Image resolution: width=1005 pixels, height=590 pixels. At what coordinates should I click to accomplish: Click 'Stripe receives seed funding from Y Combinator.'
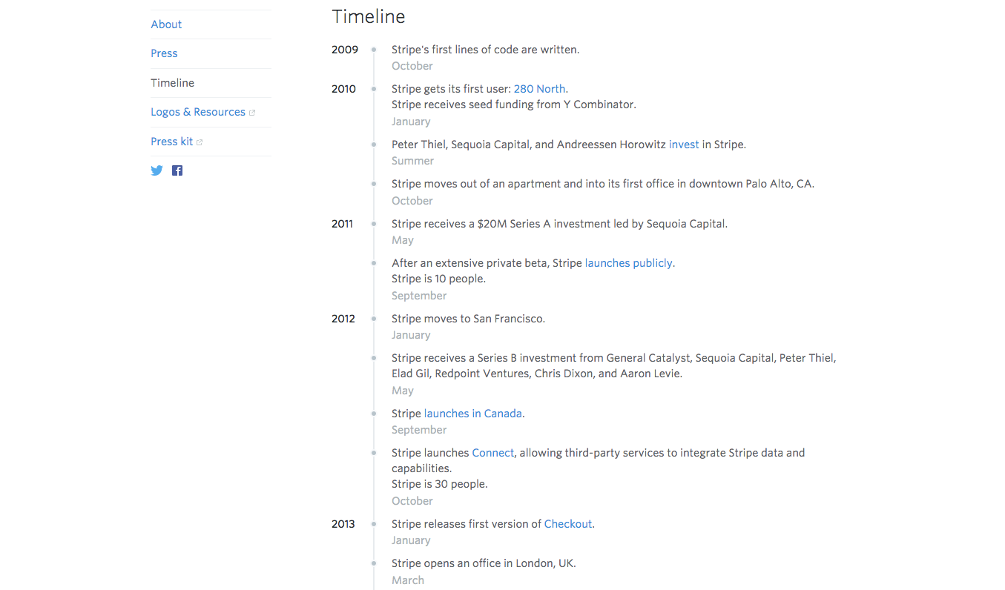(x=514, y=105)
